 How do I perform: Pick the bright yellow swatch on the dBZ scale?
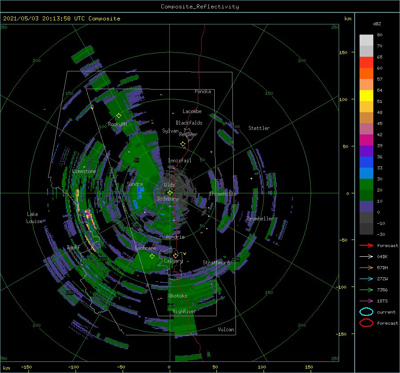[366, 96]
